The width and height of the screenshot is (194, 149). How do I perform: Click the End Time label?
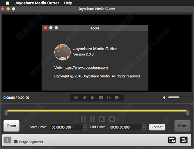[x=98, y=127]
